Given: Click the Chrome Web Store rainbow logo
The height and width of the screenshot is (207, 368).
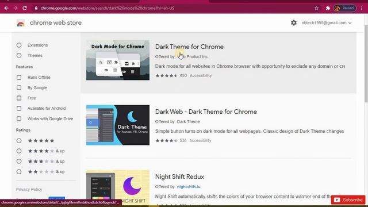Looking at the screenshot, I should pyautogui.click(x=21, y=23).
